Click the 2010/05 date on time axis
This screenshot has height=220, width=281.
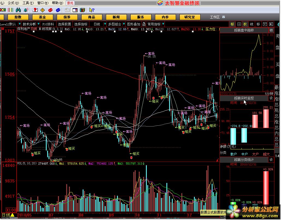(25, 215)
